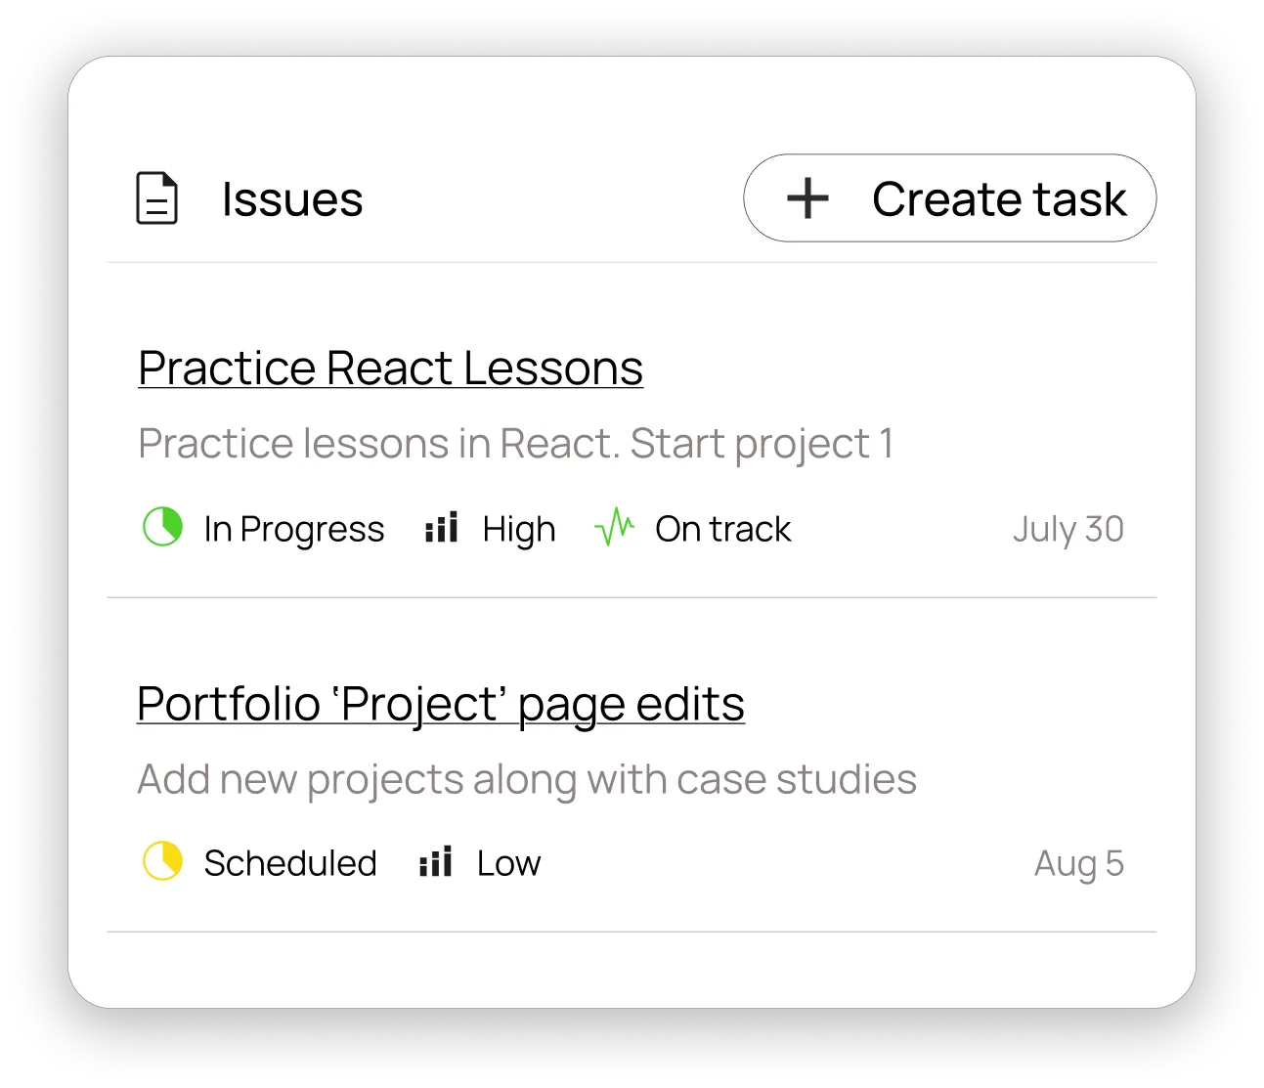The height and width of the screenshot is (1088, 1264).
Task: Click the plus icon inside Create task
Action: pyautogui.click(x=806, y=197)
